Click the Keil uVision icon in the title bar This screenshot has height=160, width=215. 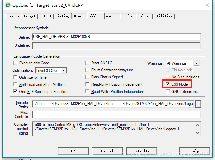tap(8, 5)
